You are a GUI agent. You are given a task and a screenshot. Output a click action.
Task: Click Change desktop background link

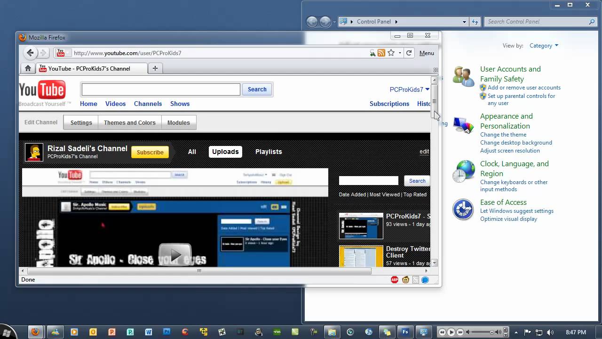(x=516, y=143)
